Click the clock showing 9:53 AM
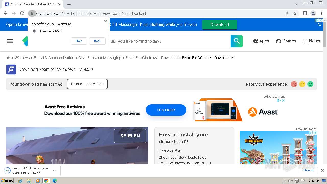 [x=314, y=181]
